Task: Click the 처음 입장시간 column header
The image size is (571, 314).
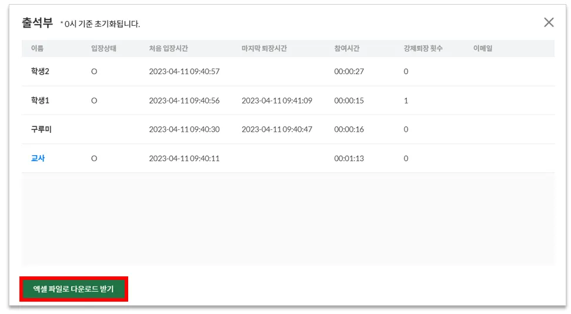Action: pyautogui.click(x=168, y=48)
